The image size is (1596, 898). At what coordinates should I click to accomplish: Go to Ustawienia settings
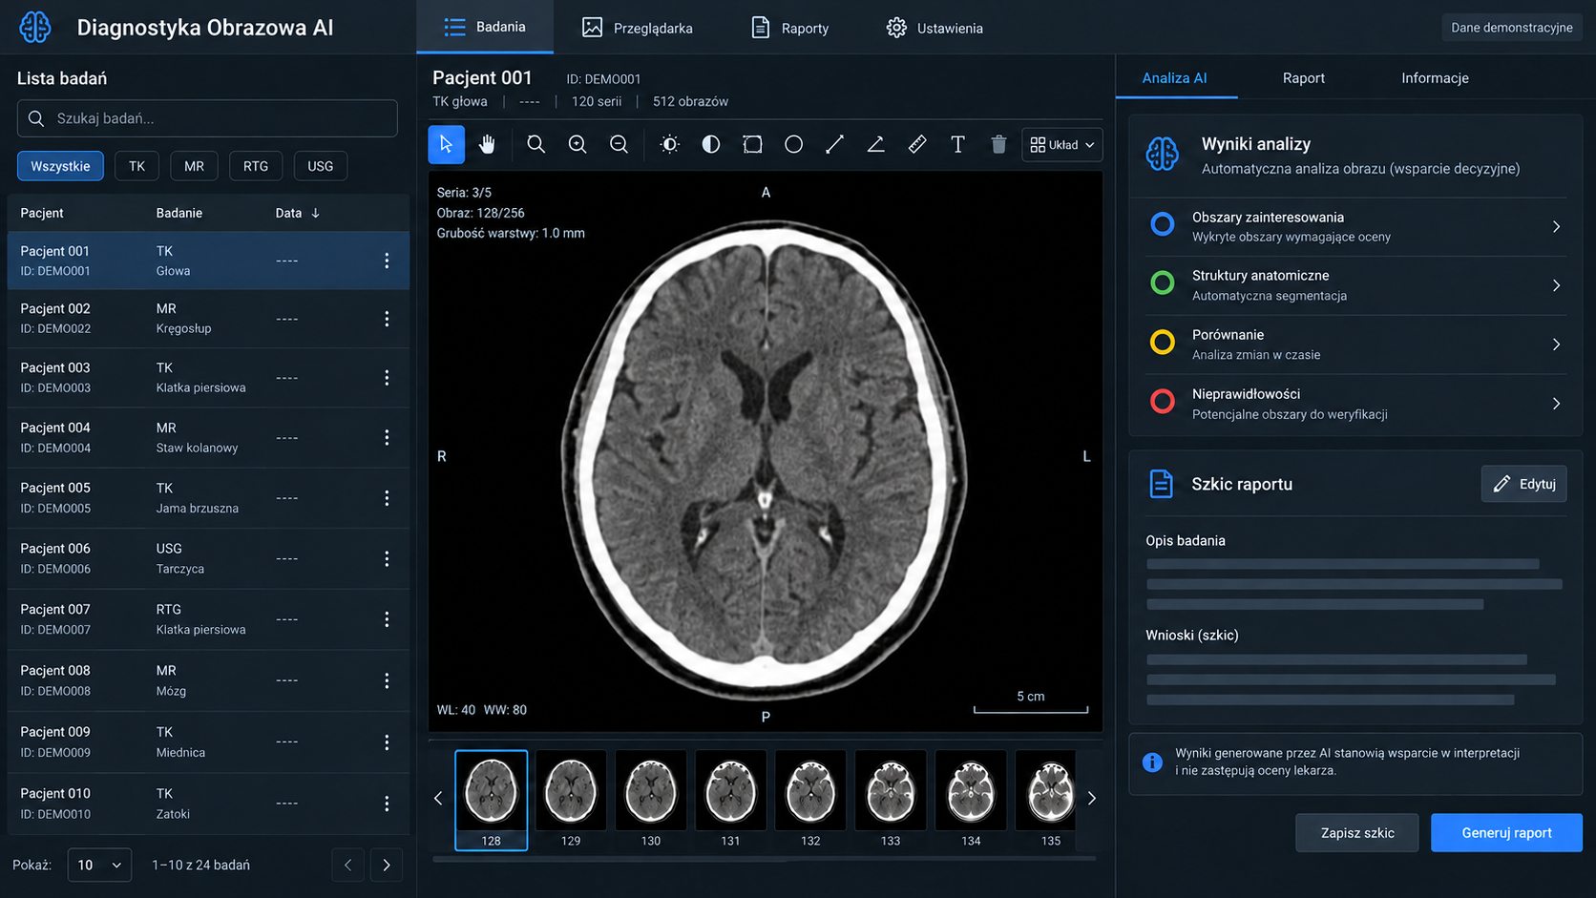[x=934, y=28]
